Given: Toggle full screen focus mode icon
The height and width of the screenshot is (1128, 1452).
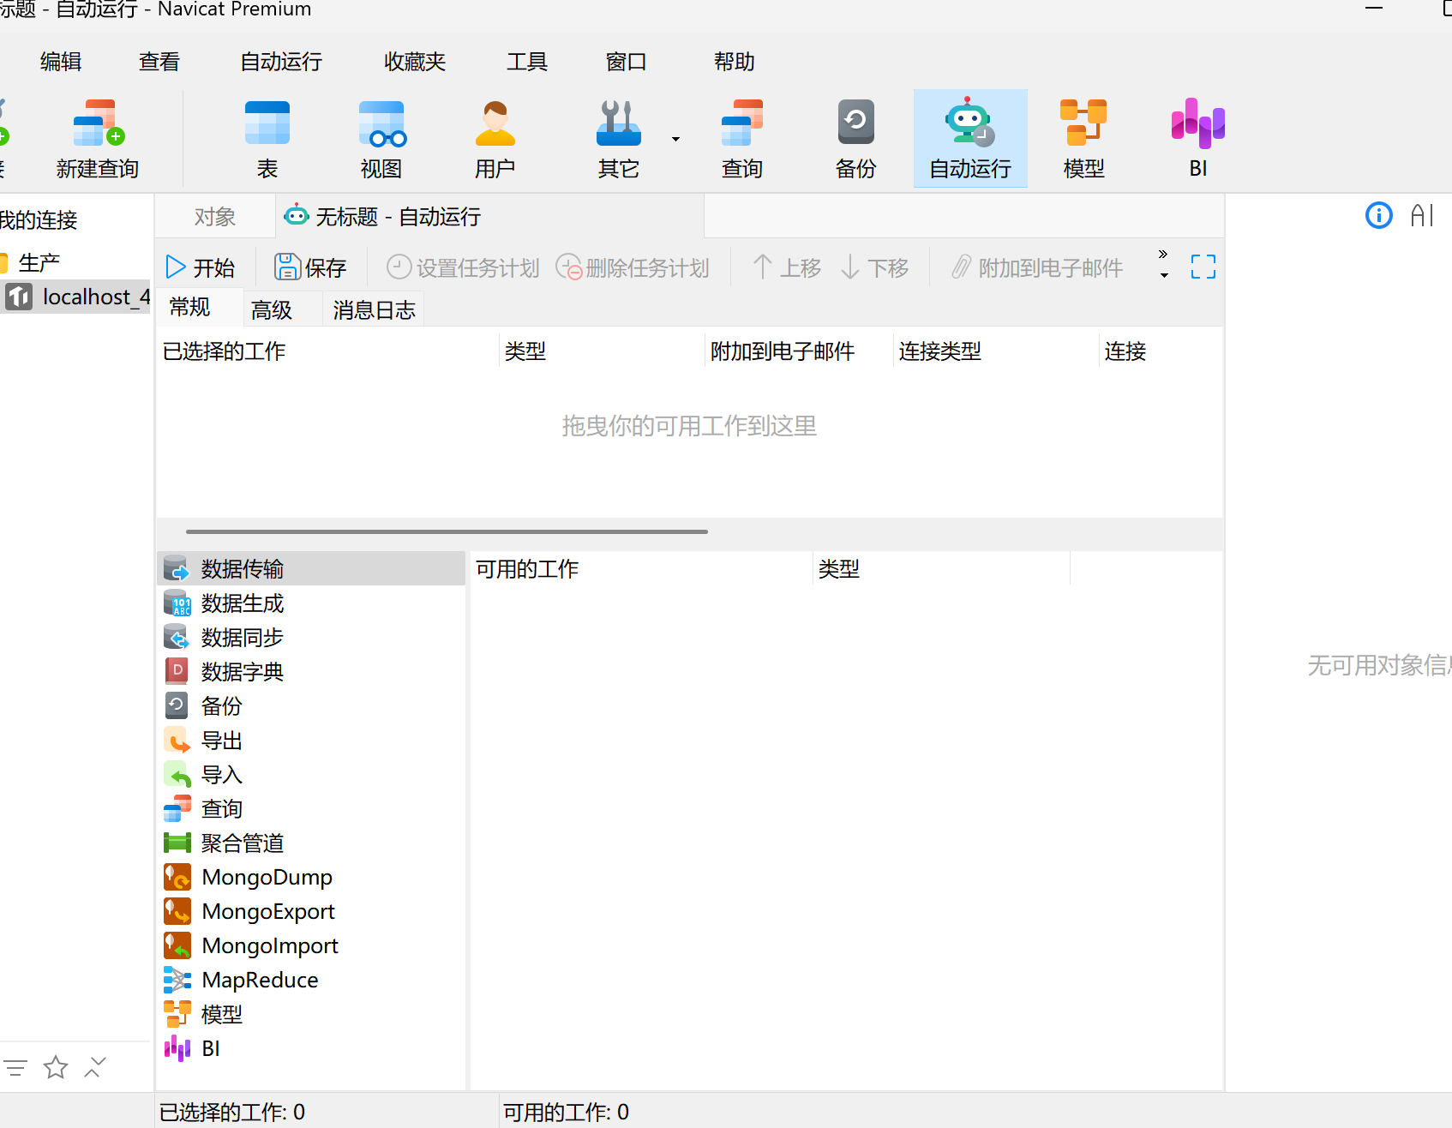Looking at the screenshot, I should (x=1203, y=267).
